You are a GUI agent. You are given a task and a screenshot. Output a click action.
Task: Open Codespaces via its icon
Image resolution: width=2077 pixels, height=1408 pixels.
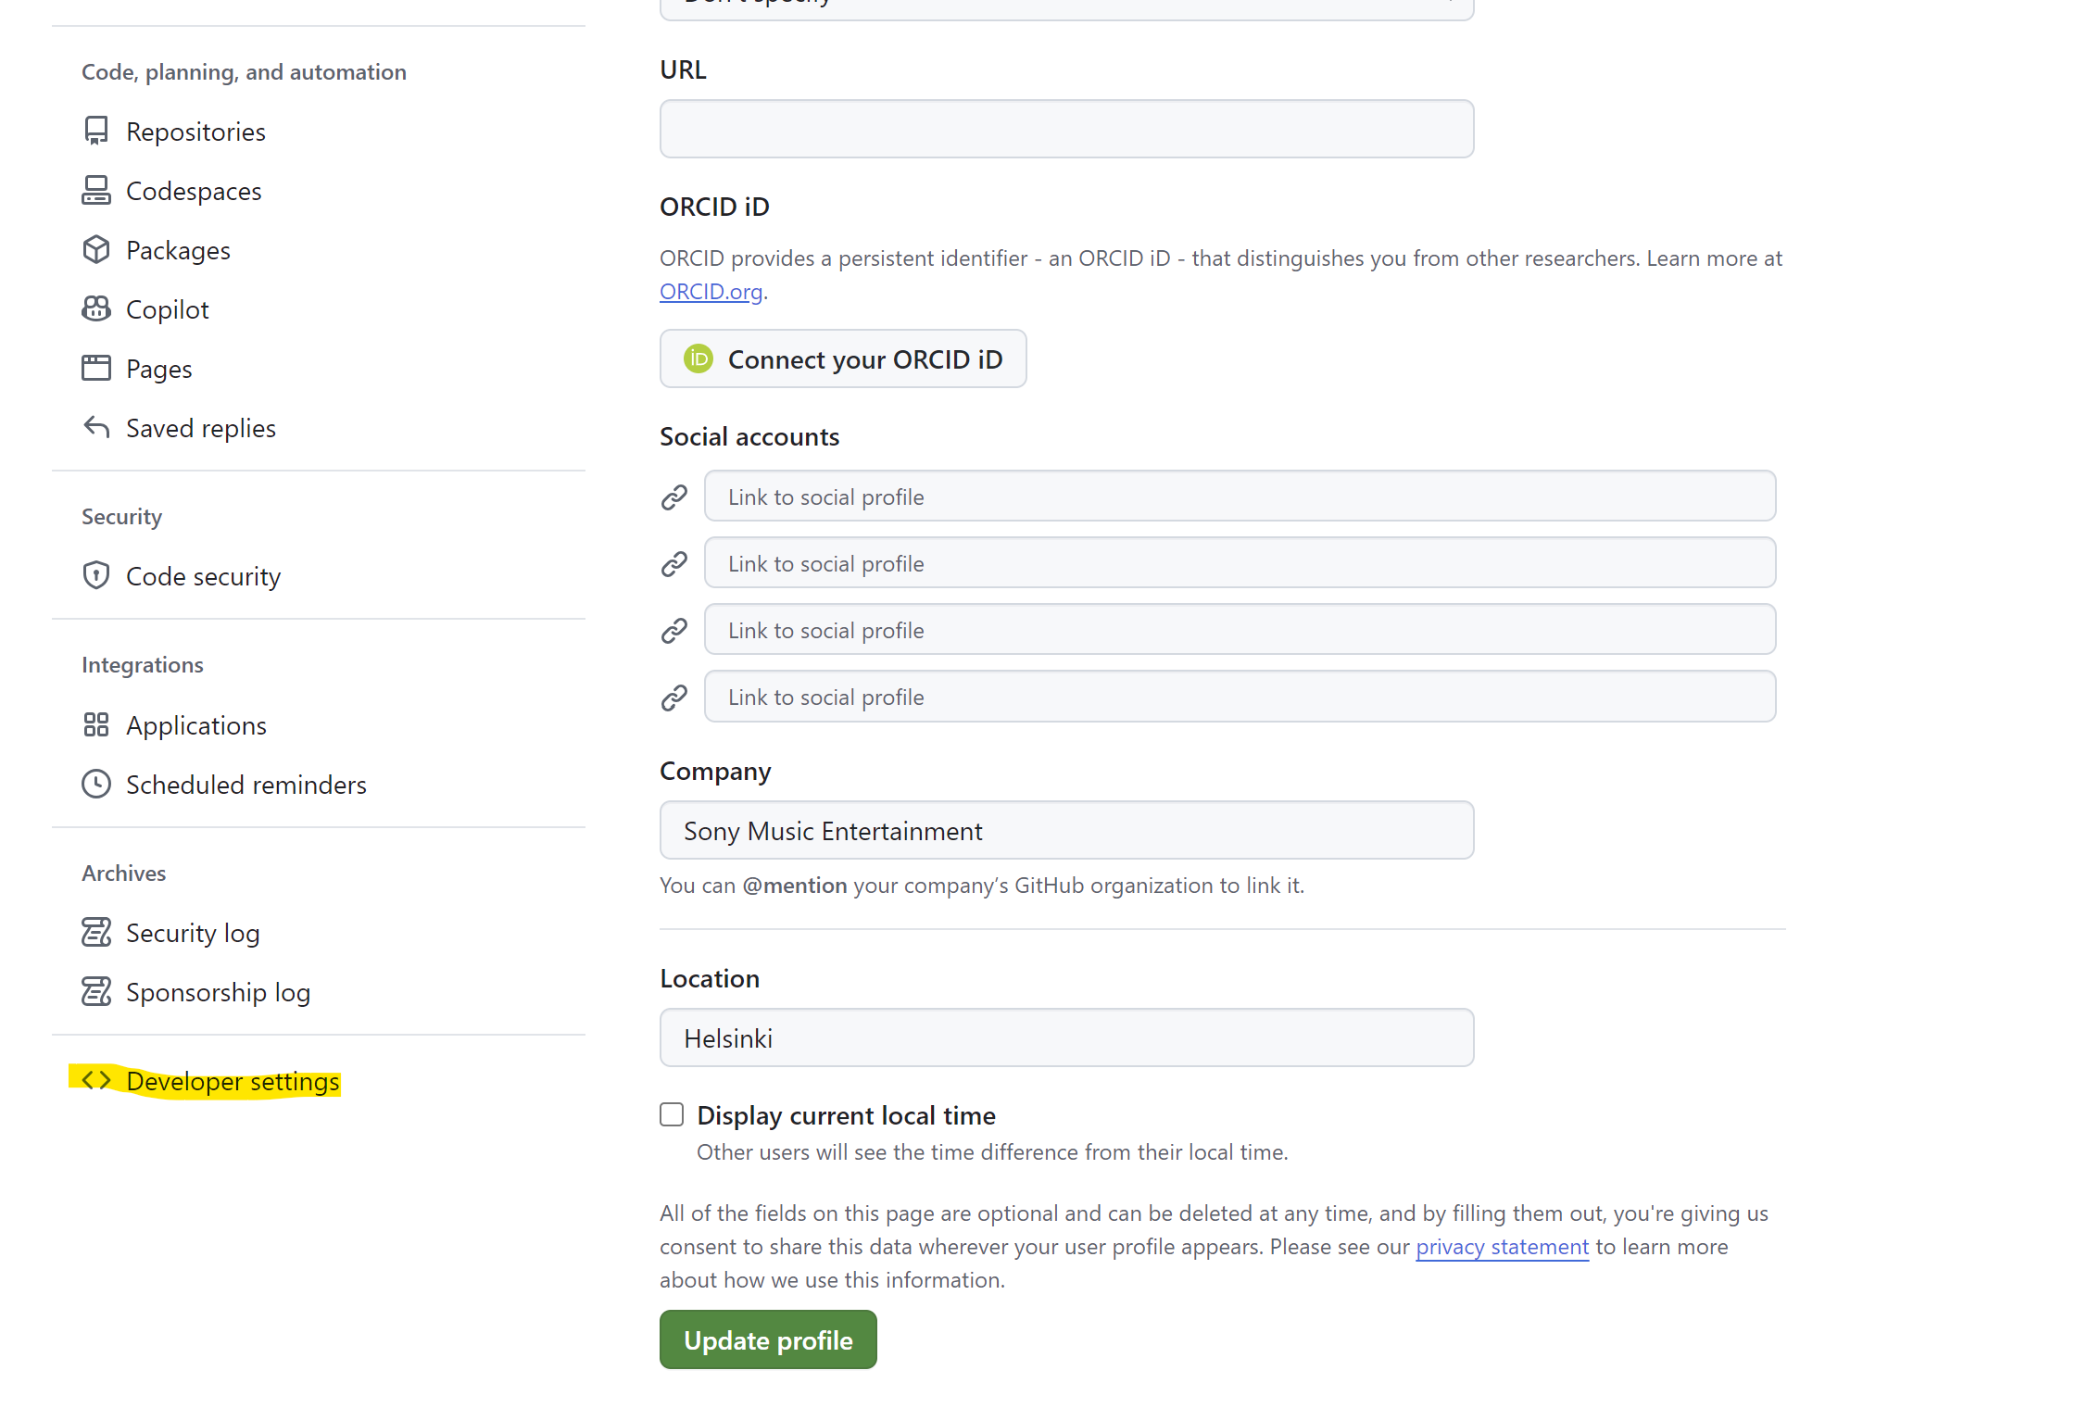coord(96,190)
